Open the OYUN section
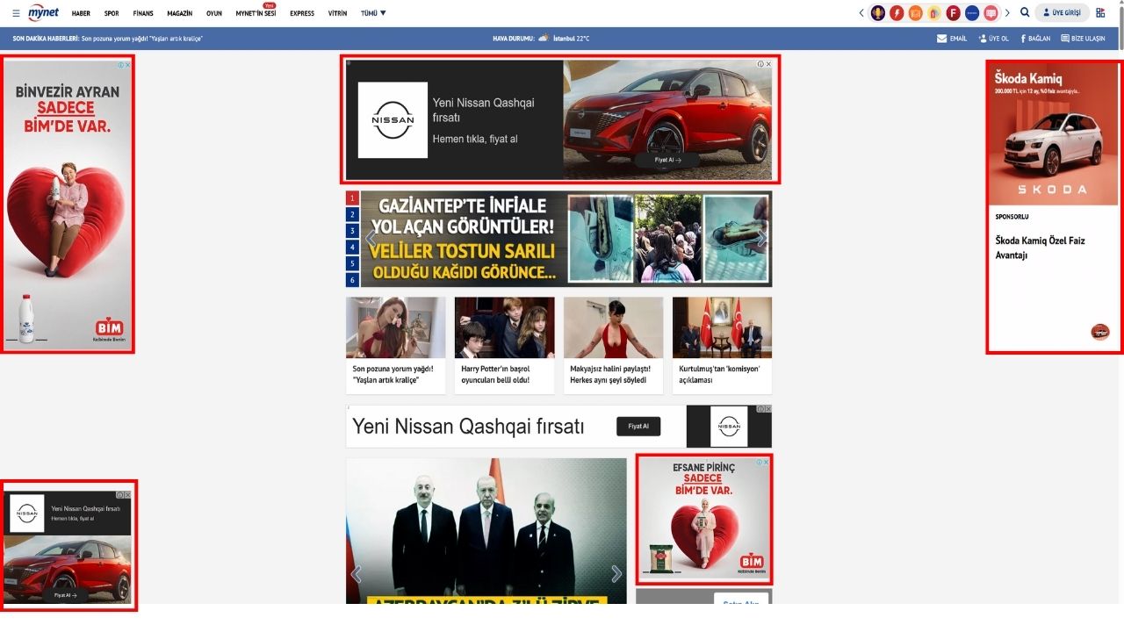This screenshot has height=632, width=1124. coord(214,13)
